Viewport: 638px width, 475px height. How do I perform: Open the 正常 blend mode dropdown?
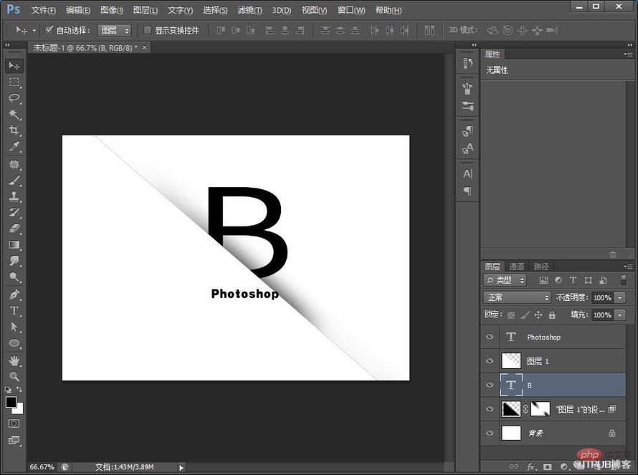tap(517, 297)
